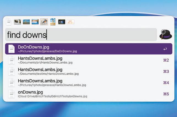The image size is (177, 117).
Task: Select the onDowns.jpg result
Action: click(89, 94)
